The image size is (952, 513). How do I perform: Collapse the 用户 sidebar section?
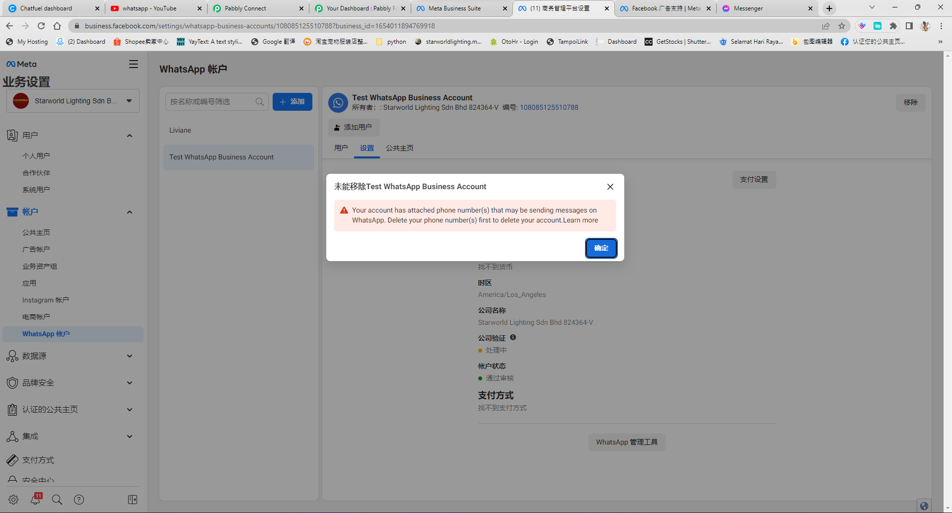[x=130, y=136]
